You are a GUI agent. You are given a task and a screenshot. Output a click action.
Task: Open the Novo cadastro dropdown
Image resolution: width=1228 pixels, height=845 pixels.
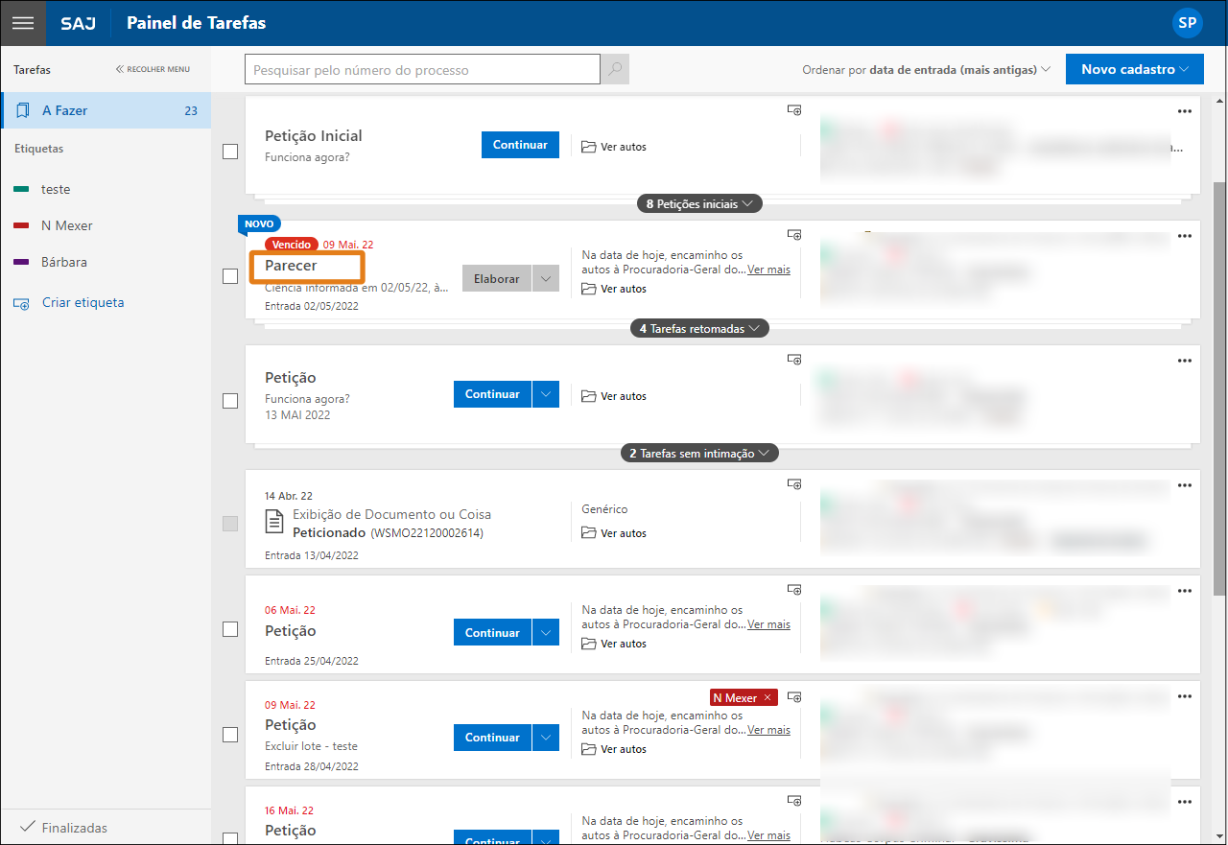pyautogui.click(x=1134, y=69)
